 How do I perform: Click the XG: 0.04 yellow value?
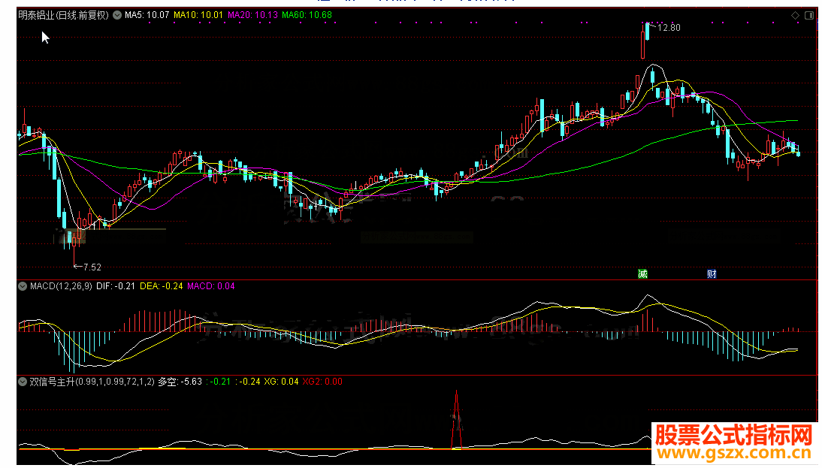tap(281, 382)
